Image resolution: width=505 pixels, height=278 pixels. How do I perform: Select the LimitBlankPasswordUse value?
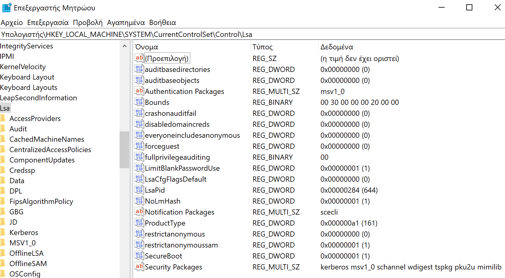(182, 168)
